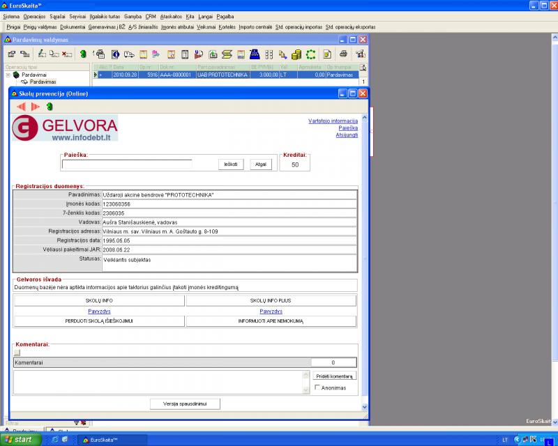Select the Pardavimas child tree item

42,82
